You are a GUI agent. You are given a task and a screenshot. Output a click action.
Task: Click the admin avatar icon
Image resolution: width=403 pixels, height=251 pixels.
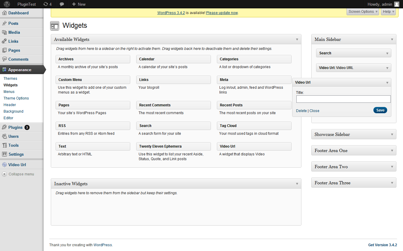pos(396,4)
